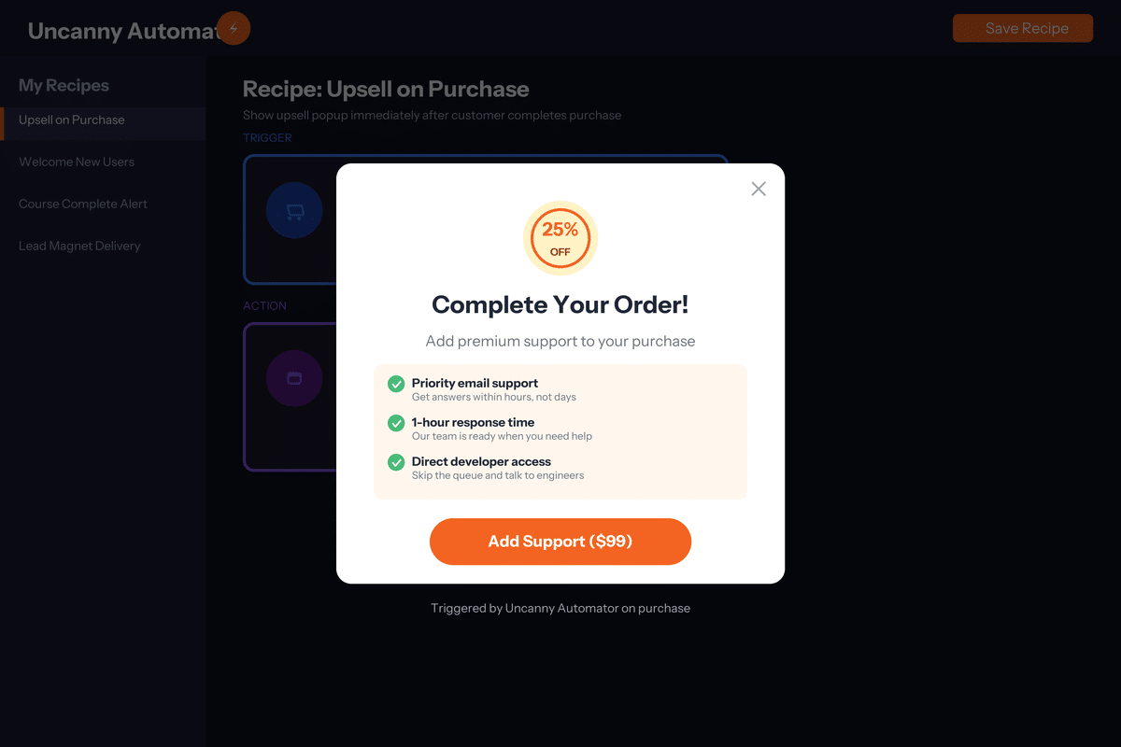Click the Triggered by Uncanny Automator caption
This screenshot has height=747, width=1121.
(x=560, y=608)
